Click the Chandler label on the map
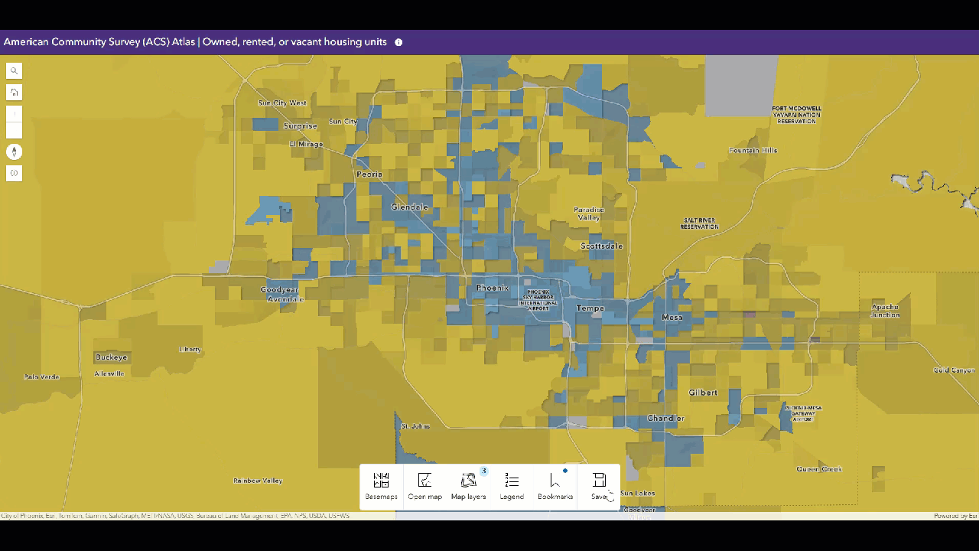Screen dimensions: 979x551 coord(665,419)
